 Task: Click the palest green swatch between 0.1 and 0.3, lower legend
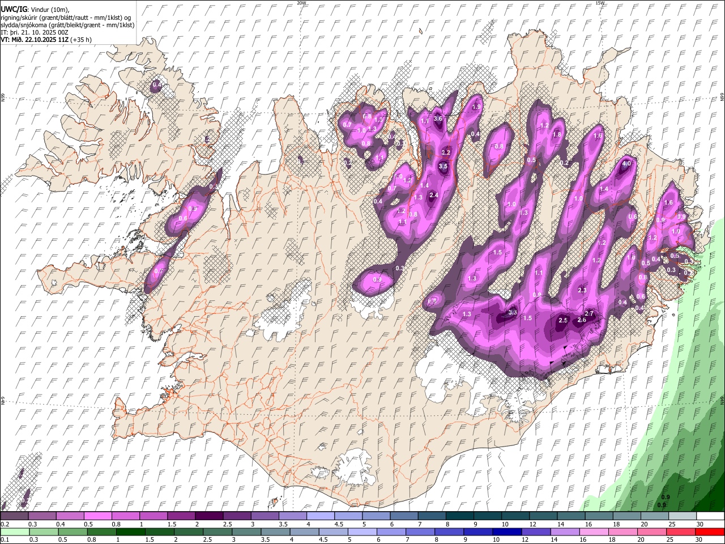14,532
